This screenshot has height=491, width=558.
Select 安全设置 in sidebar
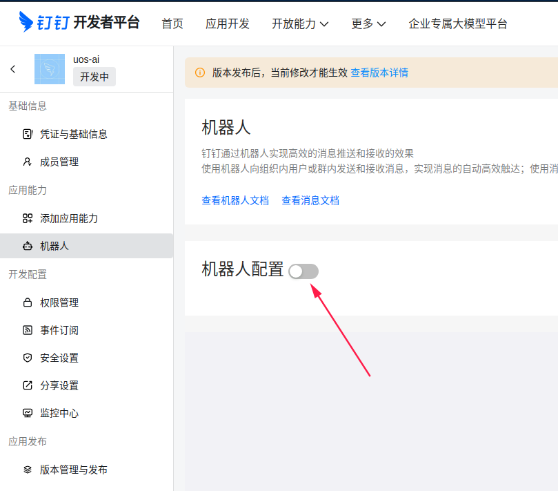86,358
